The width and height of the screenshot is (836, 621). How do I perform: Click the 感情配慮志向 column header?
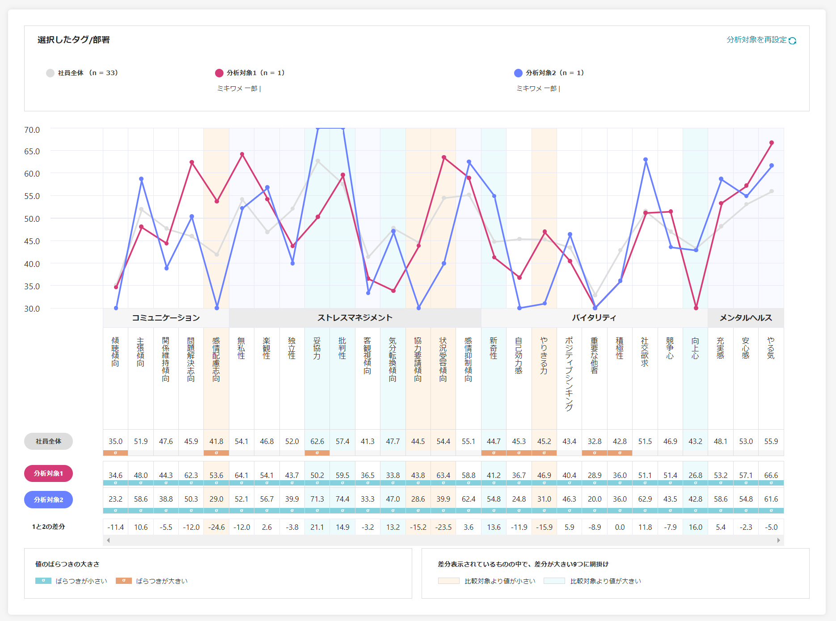216,360
